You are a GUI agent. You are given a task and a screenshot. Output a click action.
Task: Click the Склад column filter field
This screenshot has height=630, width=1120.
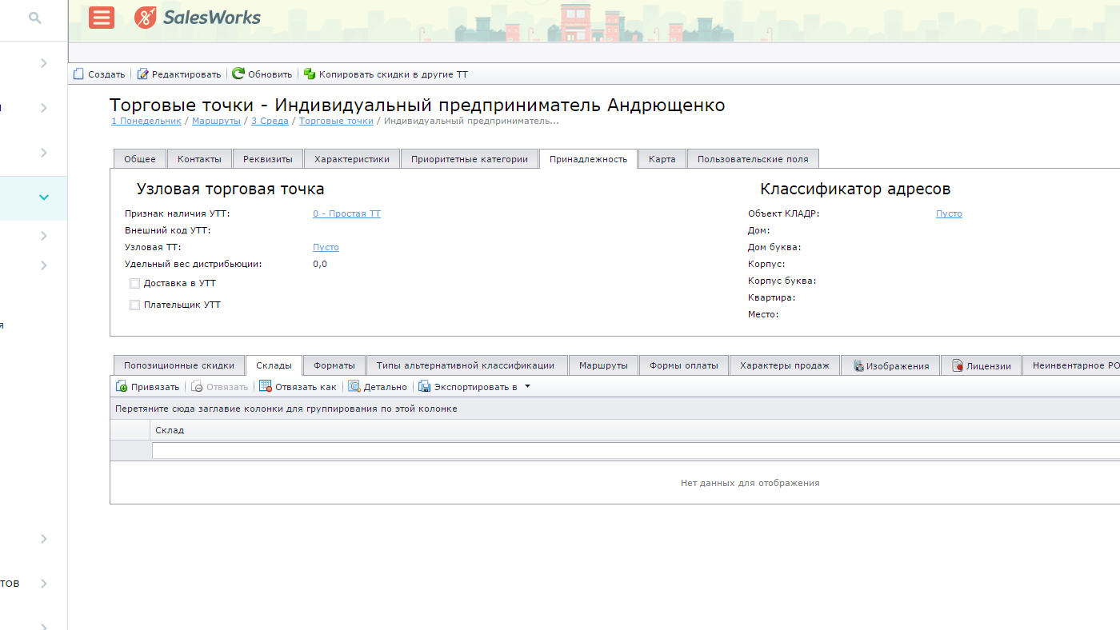(x=636, y=451)
